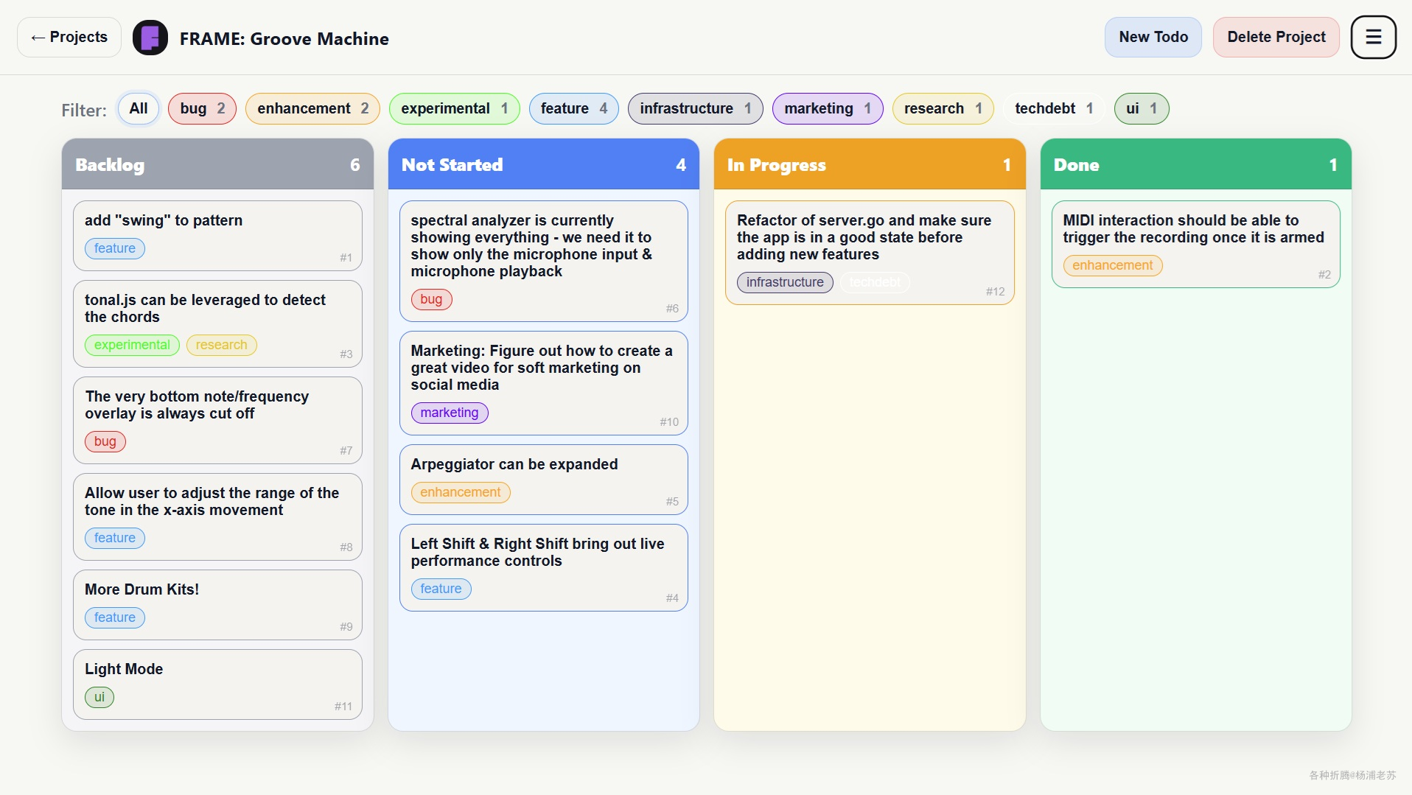Select the In Progress column header
Screen dimensions: 1412x795
point(869,164)
